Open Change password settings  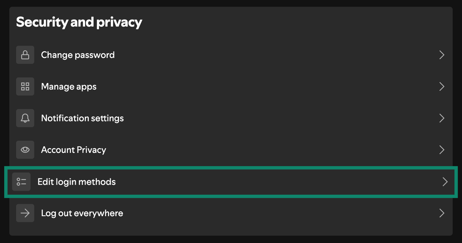point(78,55)
